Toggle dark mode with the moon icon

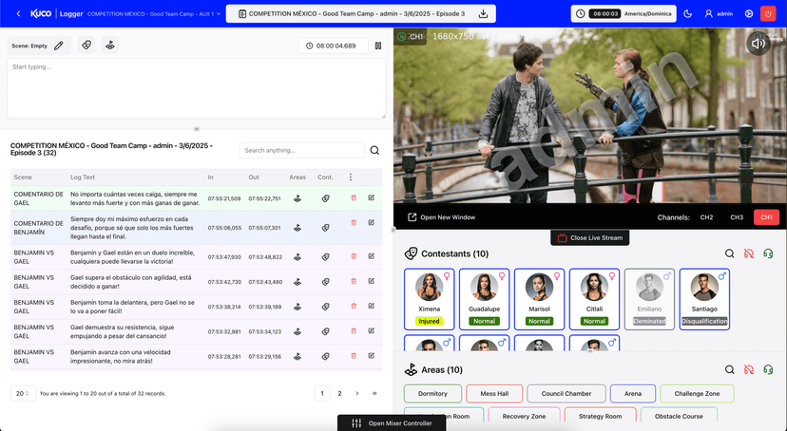click(688, 14)
